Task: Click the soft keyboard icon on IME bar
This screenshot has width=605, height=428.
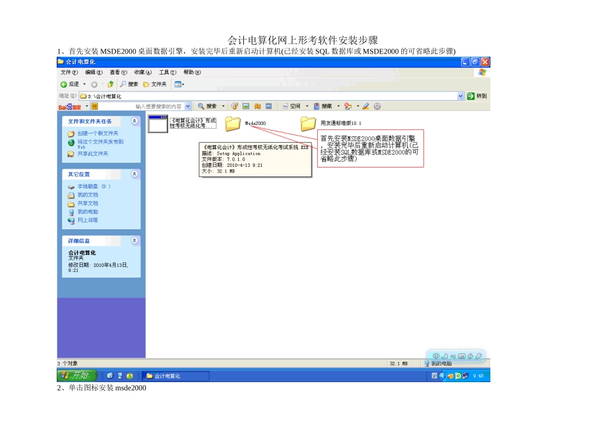Action: pyautogui.click(x=462, y=356)
